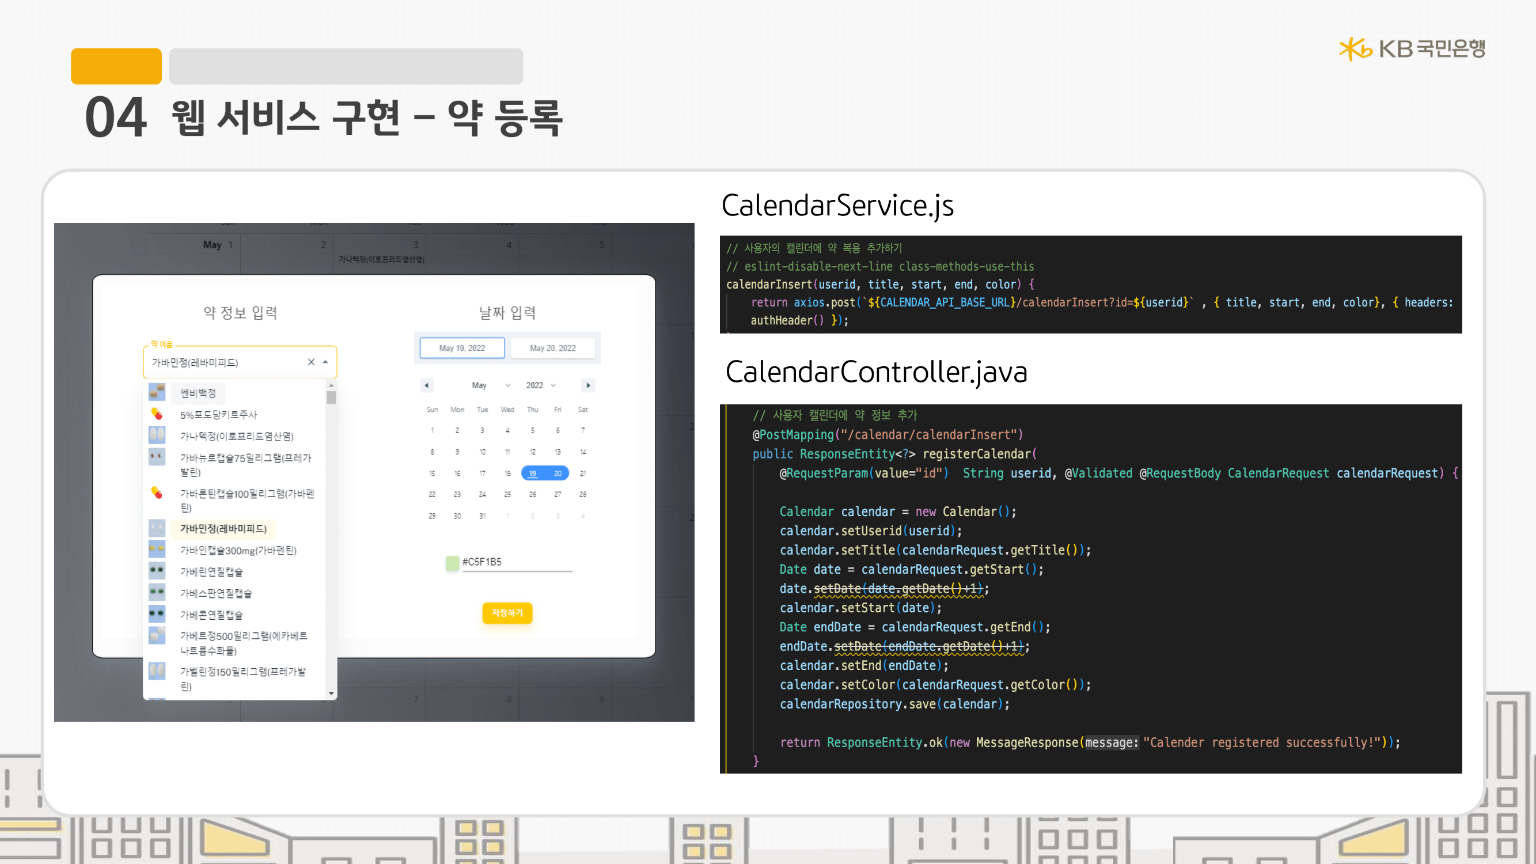Select day 20 in the calendar
This screenshot has width=1536, height=864.
pos(557,473)
